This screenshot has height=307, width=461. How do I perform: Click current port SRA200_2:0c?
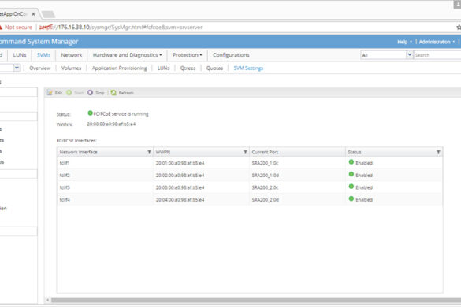[266, 187]
